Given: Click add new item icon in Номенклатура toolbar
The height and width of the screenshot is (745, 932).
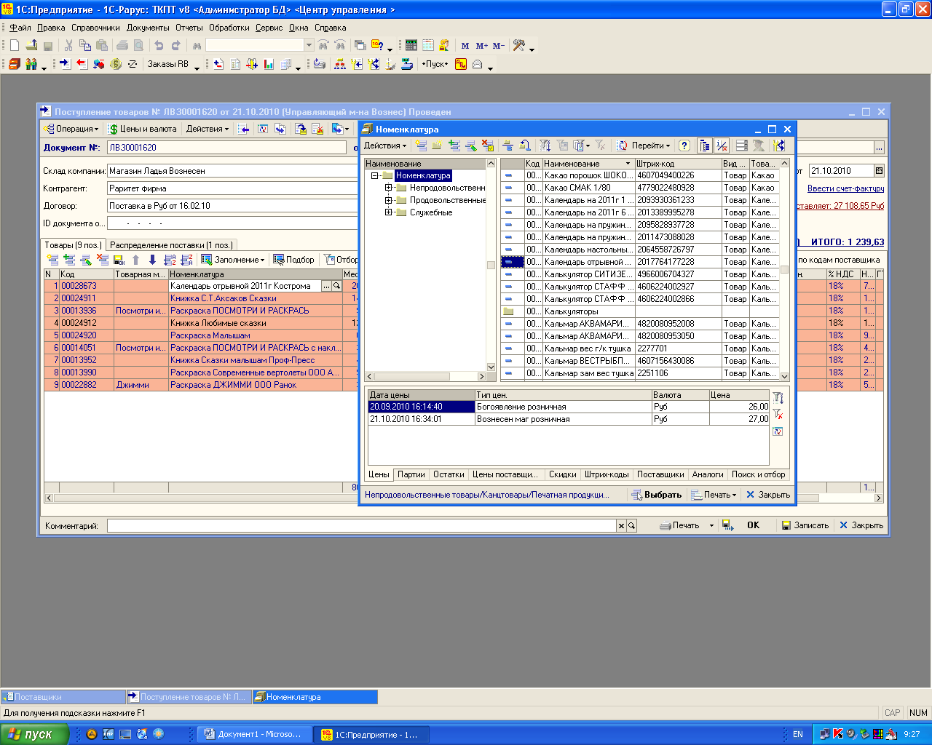Looking at the screenshot, I should click(x=422, y=146).
